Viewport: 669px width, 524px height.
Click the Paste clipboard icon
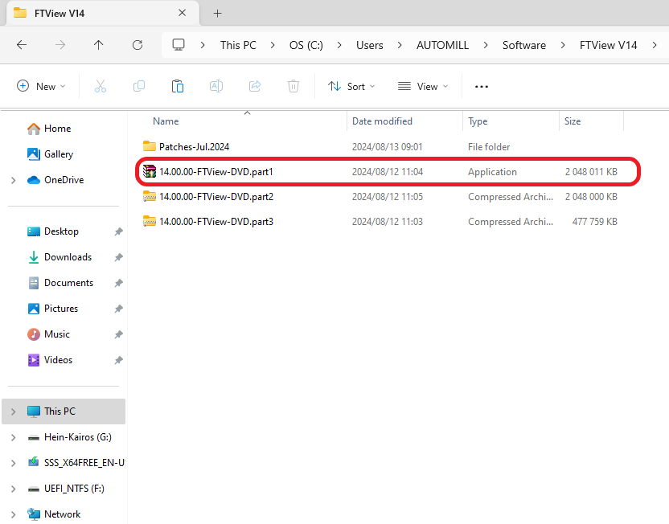(x=178, y=87)
